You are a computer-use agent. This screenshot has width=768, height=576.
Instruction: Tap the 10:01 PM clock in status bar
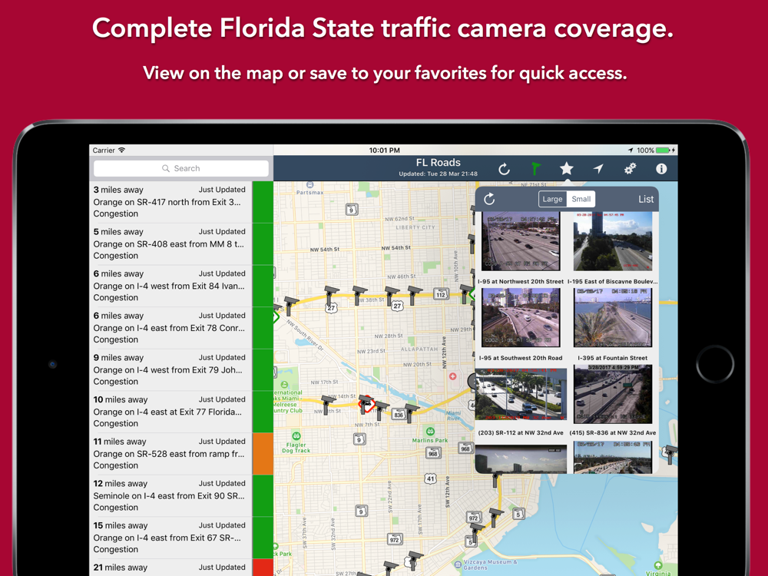(384, 151)
